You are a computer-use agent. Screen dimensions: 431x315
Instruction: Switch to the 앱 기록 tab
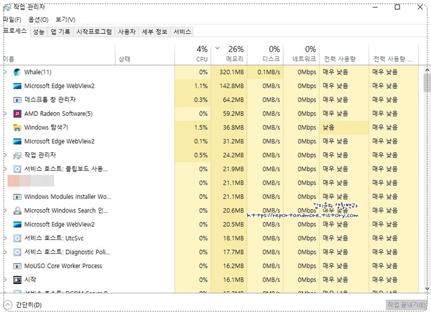60,32
